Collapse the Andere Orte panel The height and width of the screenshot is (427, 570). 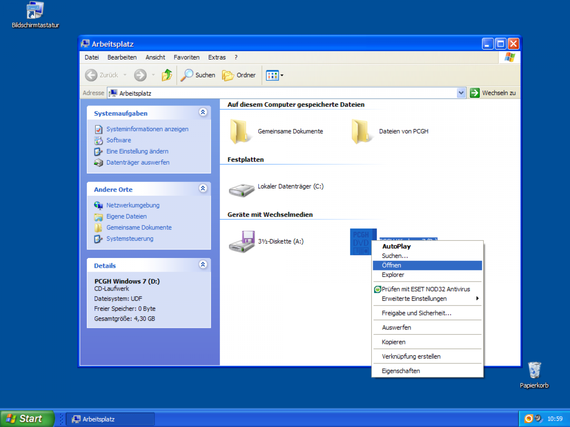pos(203,188)
